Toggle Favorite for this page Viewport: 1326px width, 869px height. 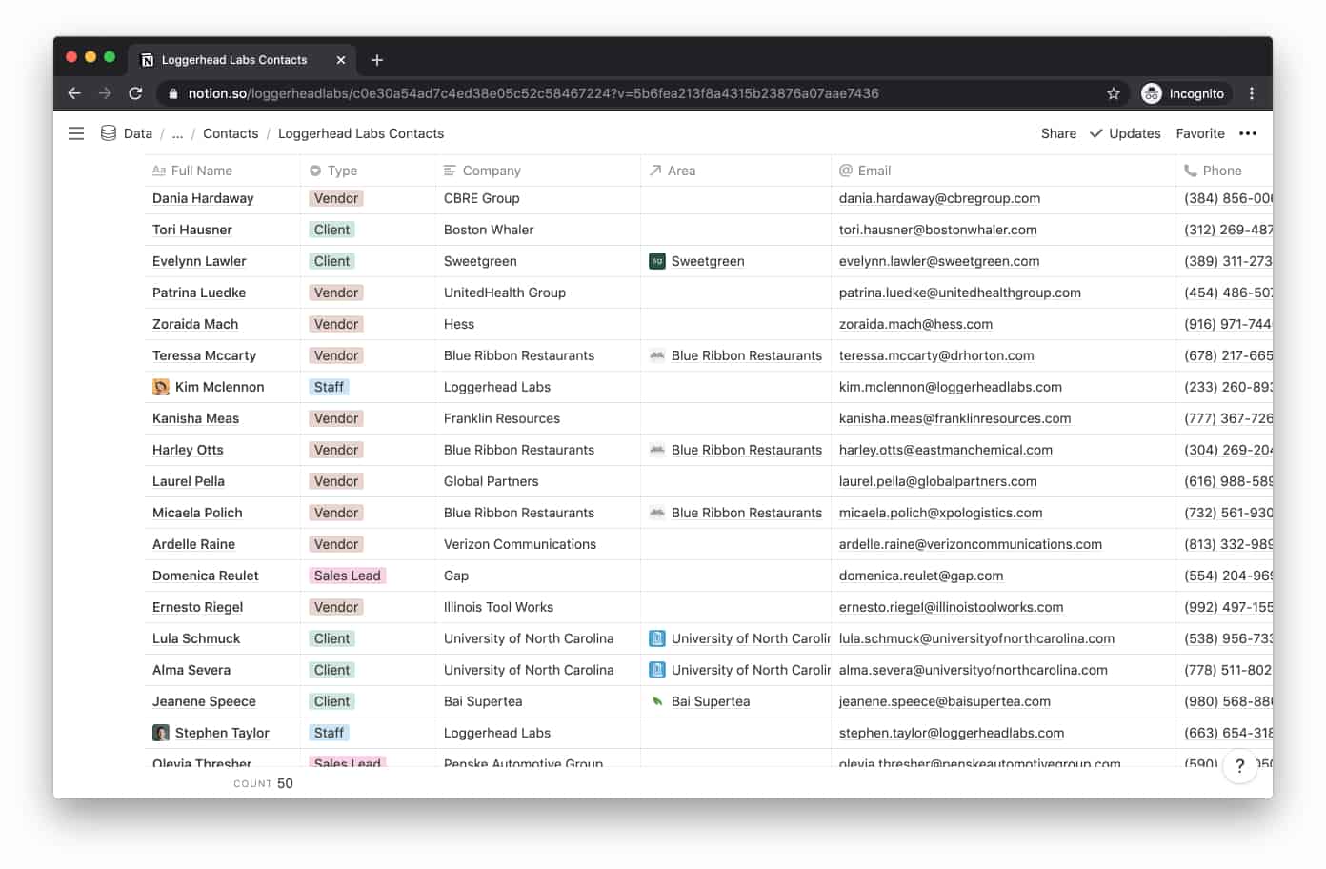click(x=1199, y=133)
